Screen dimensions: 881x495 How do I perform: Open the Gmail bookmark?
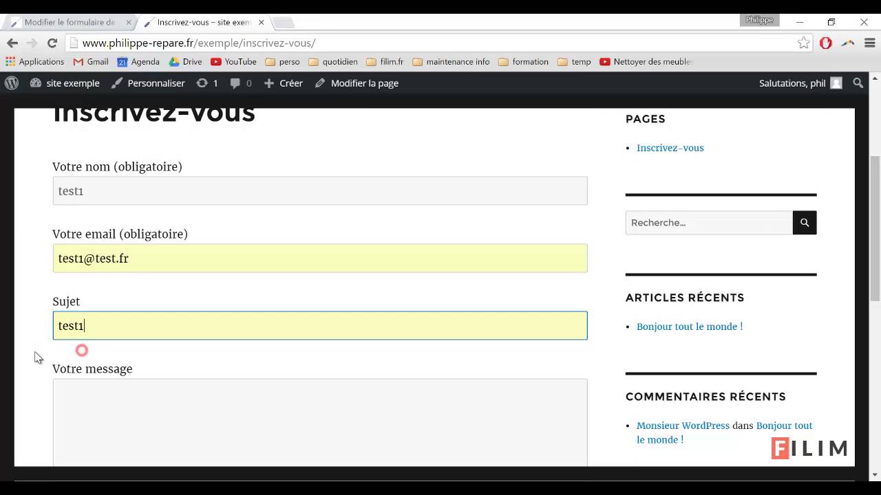[91, 62]
